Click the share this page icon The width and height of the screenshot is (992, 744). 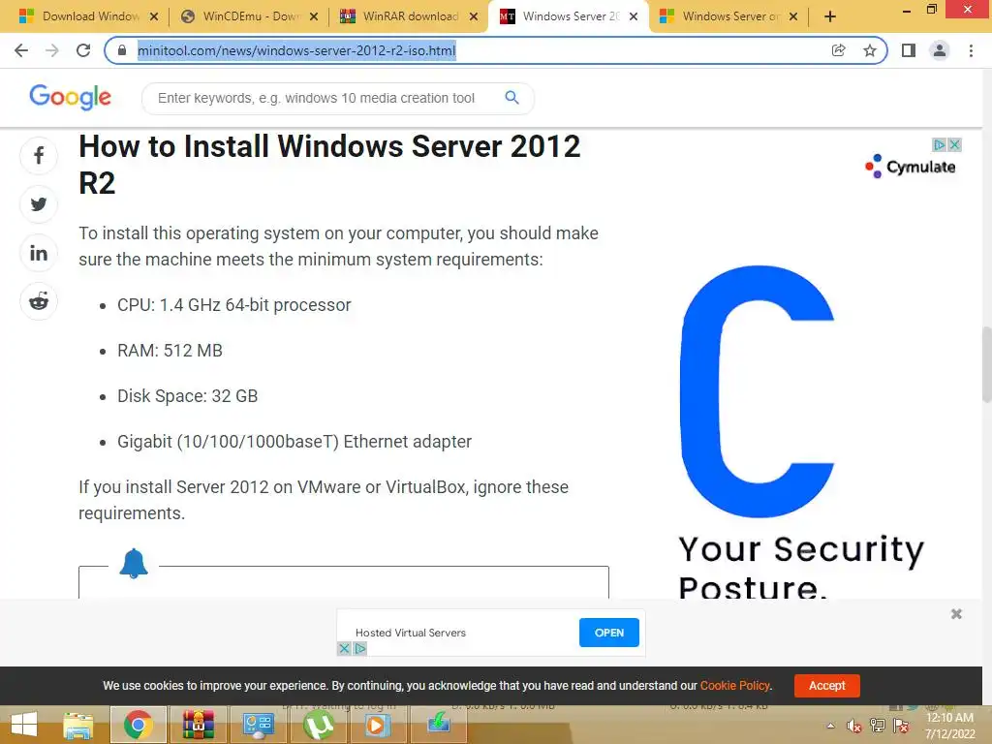(838, 50)
